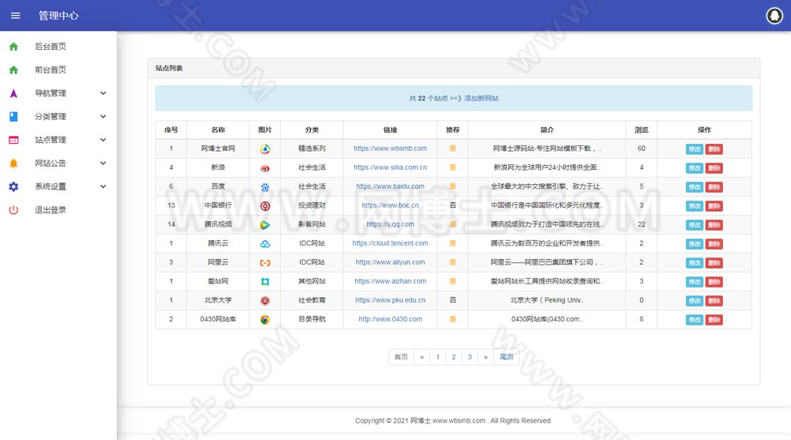This screenshot has height=440, width=791.
Task: Click 修改 for the 腾讯云 row
Action: (x=694, y=244)
